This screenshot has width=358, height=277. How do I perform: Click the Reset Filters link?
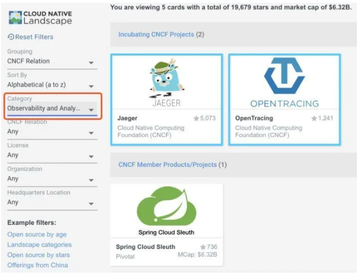click(x=30, y=37)
